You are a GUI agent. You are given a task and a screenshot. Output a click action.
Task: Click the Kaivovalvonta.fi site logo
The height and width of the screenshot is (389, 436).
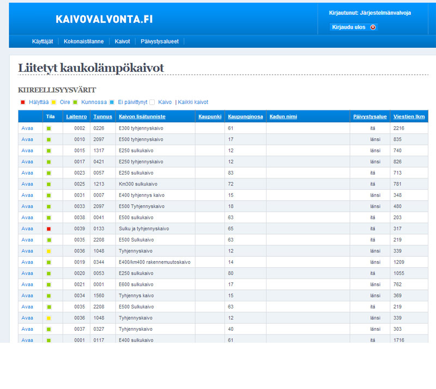[104, 19]
